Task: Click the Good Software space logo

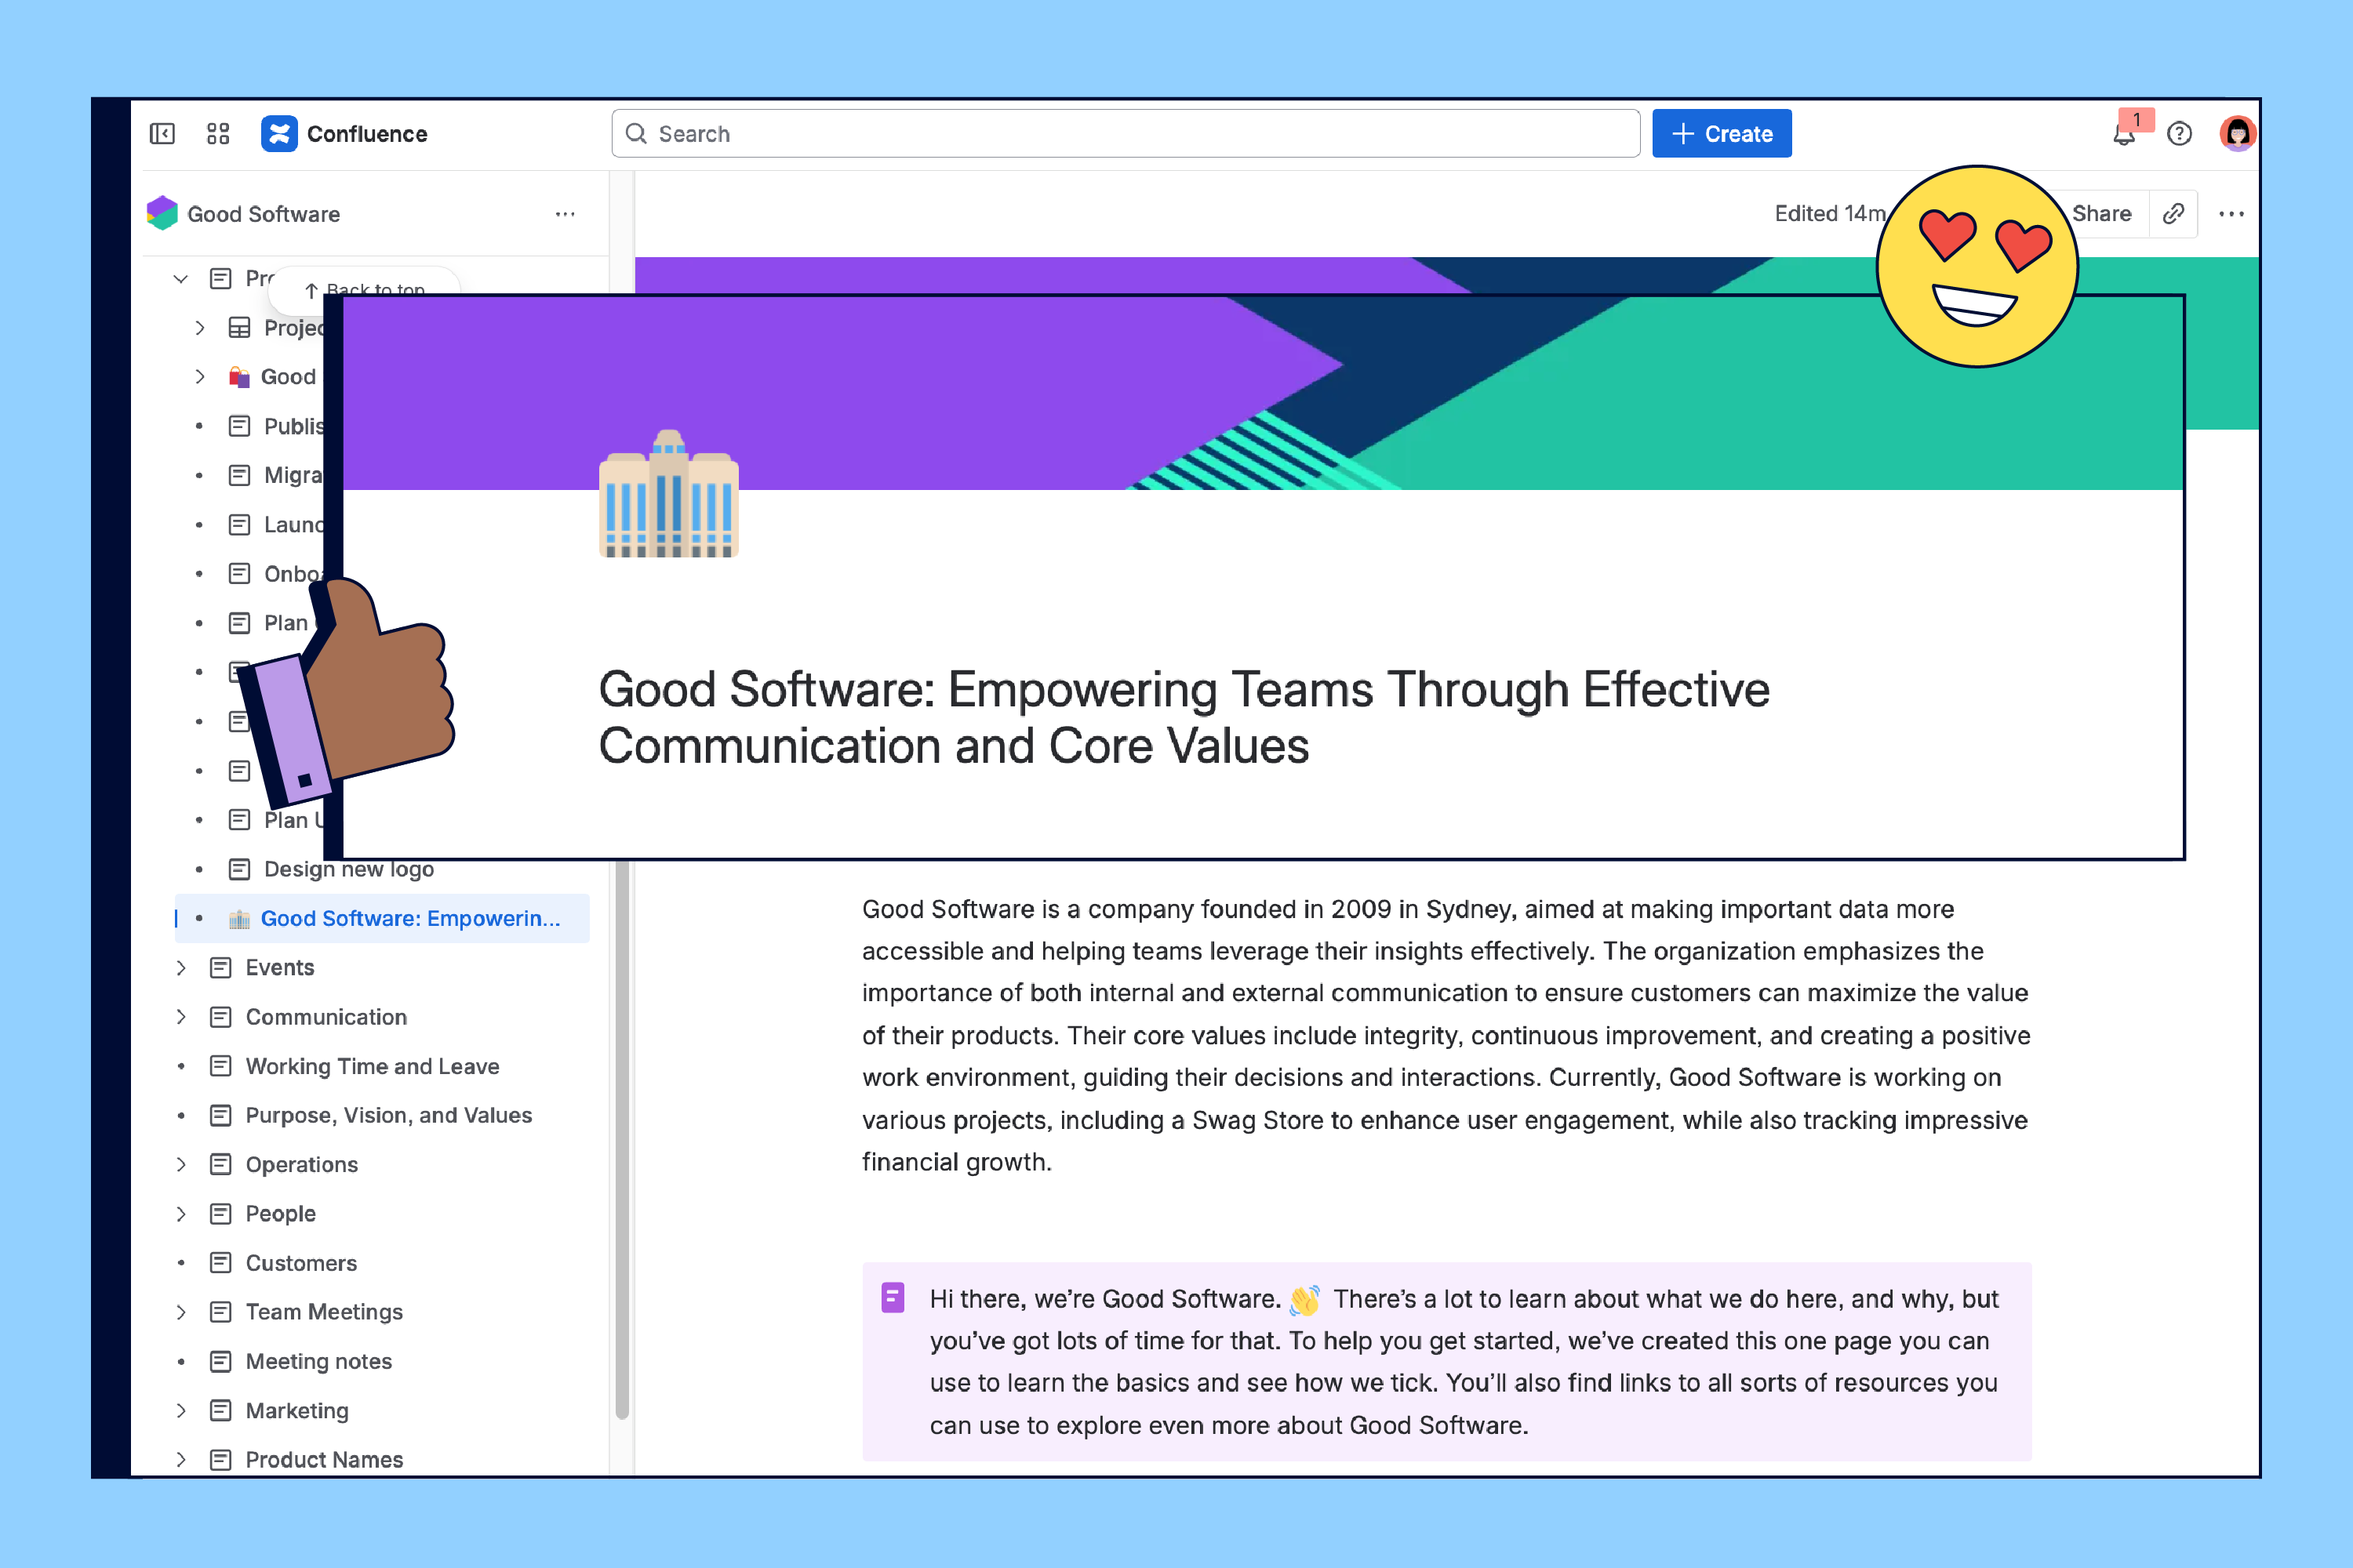Action: pos(162,213)
